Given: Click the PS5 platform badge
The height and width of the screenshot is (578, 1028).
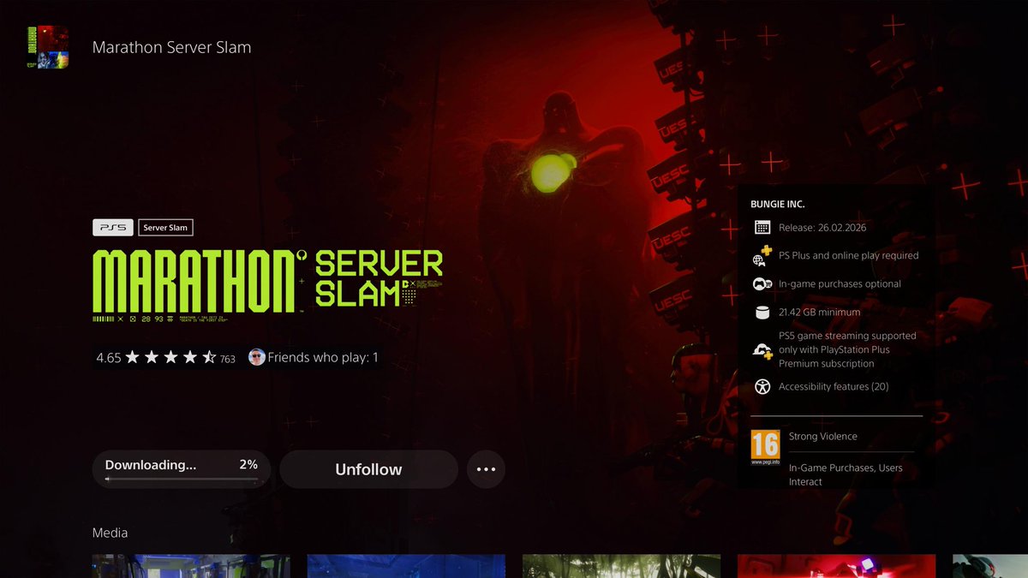Looking at the screenshot, I should pyautogui.click(x=112, y=228).
